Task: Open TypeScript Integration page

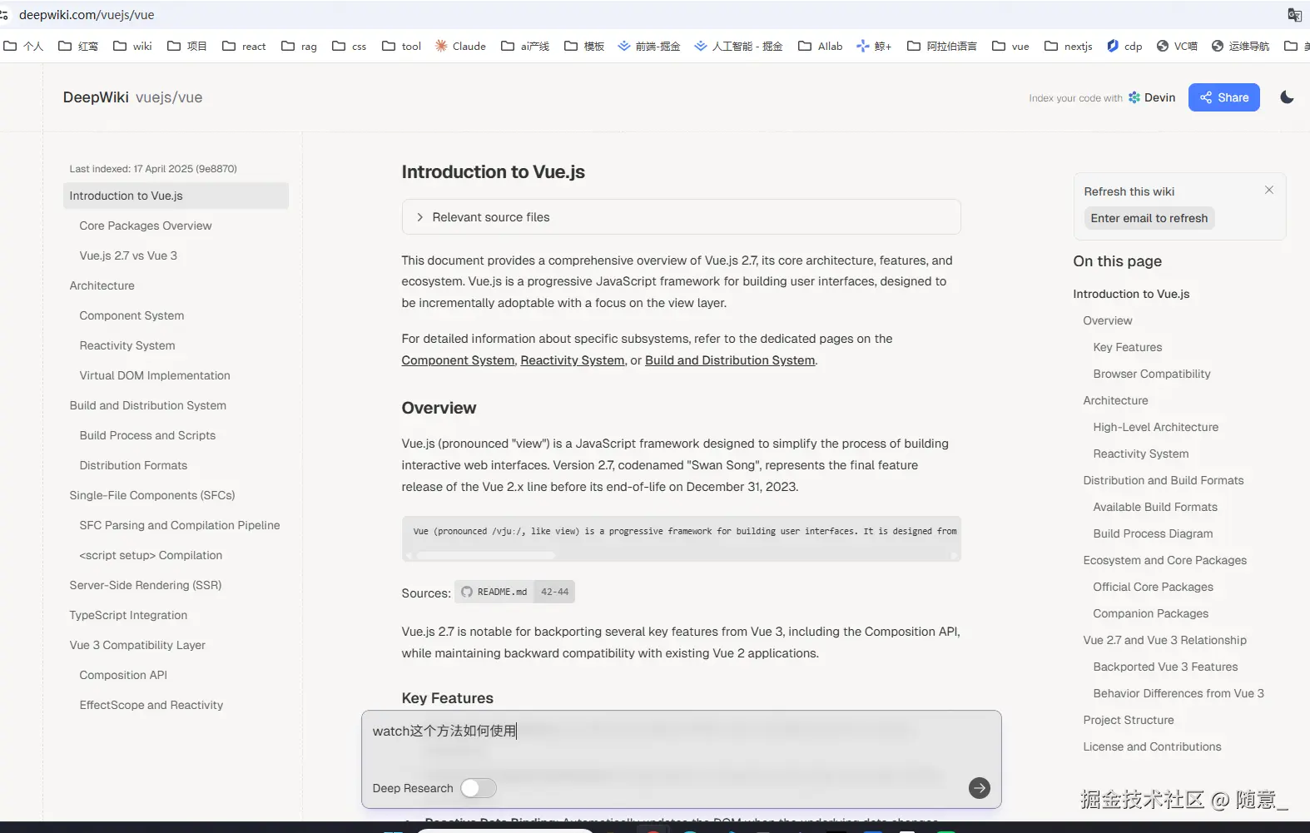Action: [x=128, y=615]
